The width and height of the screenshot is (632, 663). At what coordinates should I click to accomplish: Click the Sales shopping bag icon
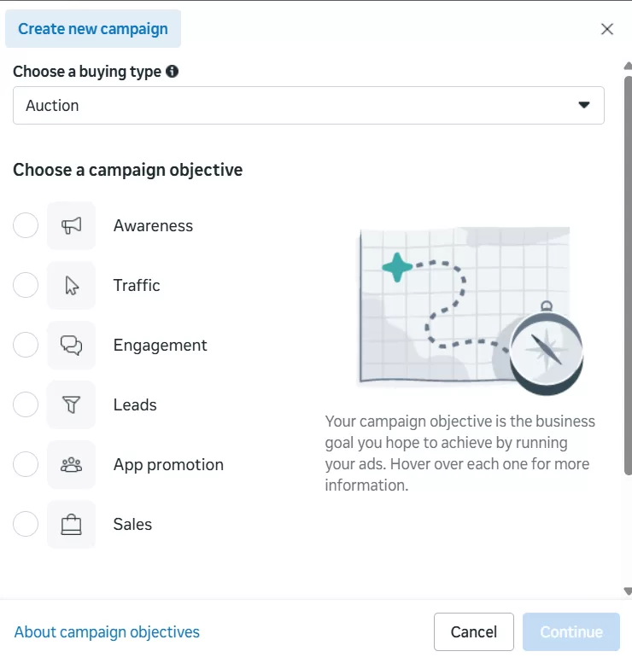[72, 525]
